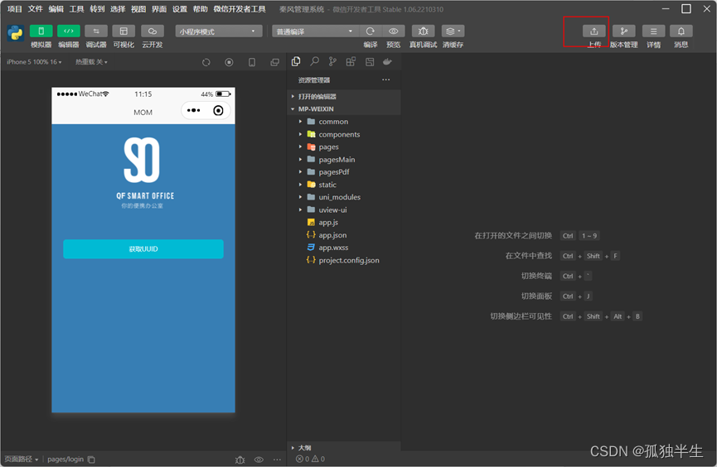Click the simulator record/stop icon
Image resolution: width=717 pixels, height=467 pixels.
coord(229,62)
